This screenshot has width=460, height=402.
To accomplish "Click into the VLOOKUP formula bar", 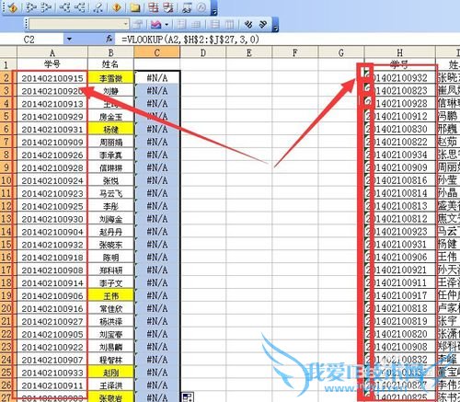I will 288,40.
